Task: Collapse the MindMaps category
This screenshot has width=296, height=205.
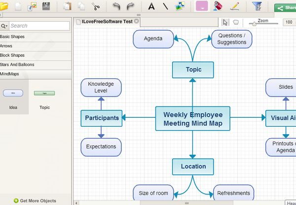Action: 36,74
